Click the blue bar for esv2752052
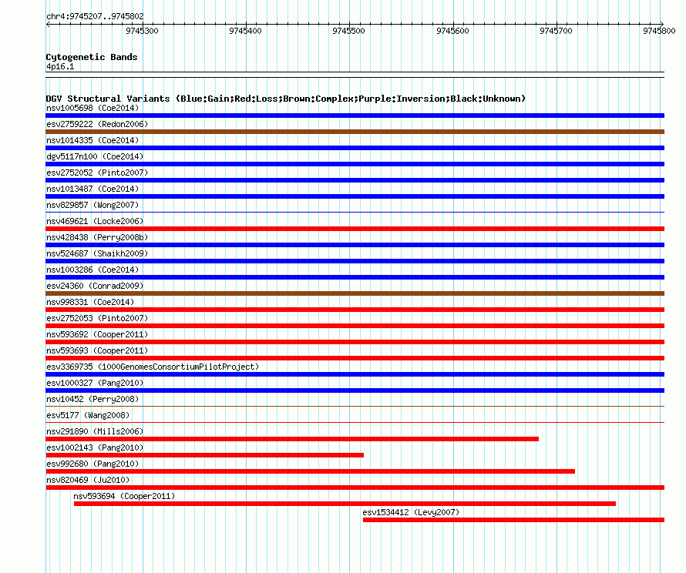 pyautogui.click(x=355, y=180)
